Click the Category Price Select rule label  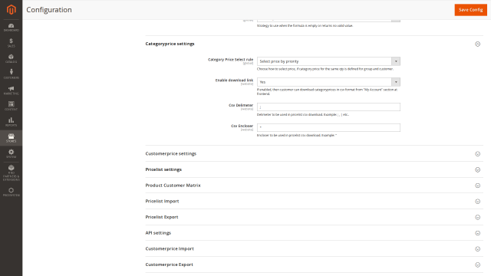(x=230, y=60)
